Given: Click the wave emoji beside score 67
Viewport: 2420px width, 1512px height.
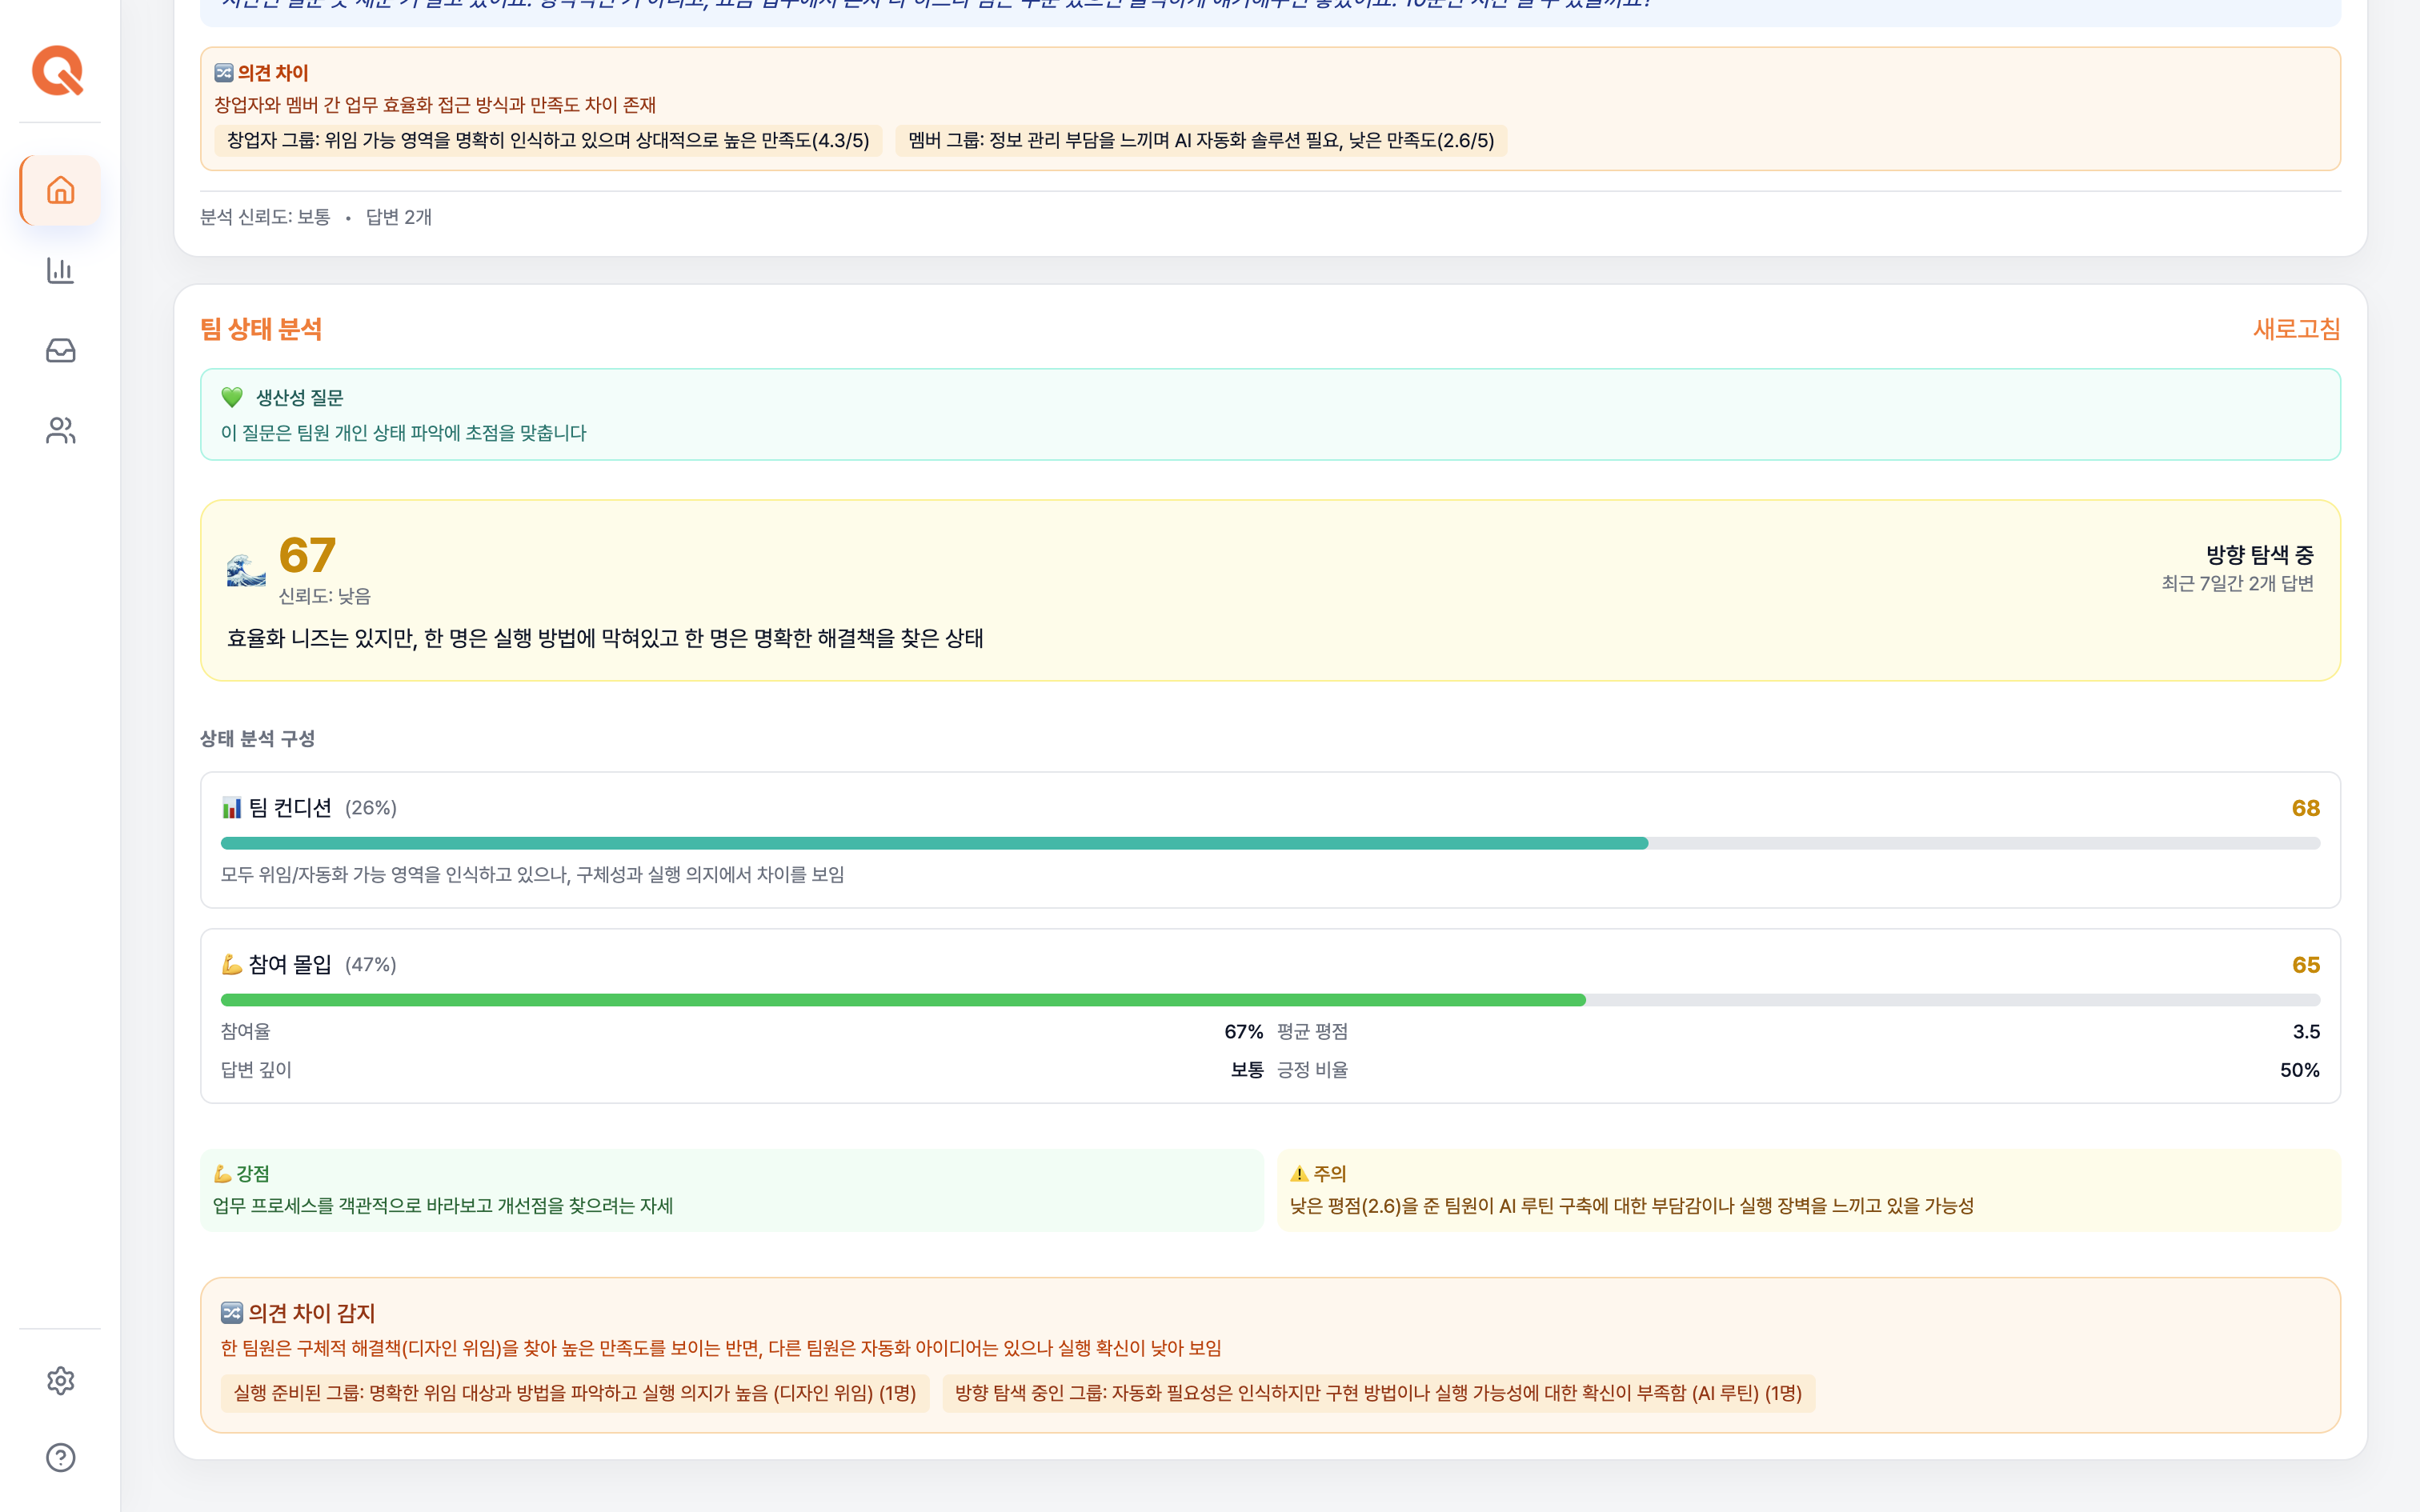Looking at the screenshot, I should (246, 571).
